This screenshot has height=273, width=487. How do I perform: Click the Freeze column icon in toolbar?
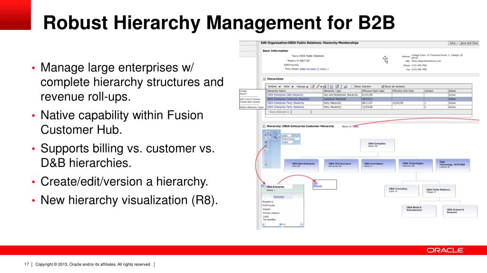[331, 87]
